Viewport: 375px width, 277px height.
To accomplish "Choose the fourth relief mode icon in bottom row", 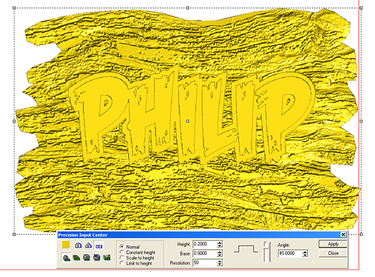I will pyautogui.click(x=97, y=258).
